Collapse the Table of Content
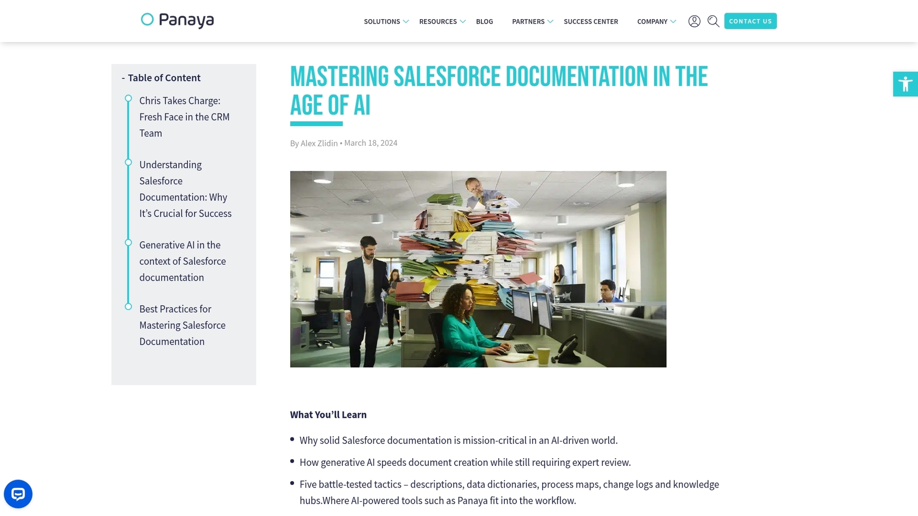918x516 pixels. point(123,78)
